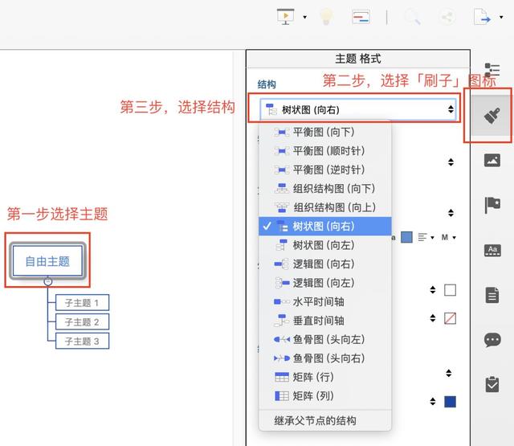This screenshot has width=514, height=446.
Task: Open text alignment dropdown
Action: coord(426,237)
